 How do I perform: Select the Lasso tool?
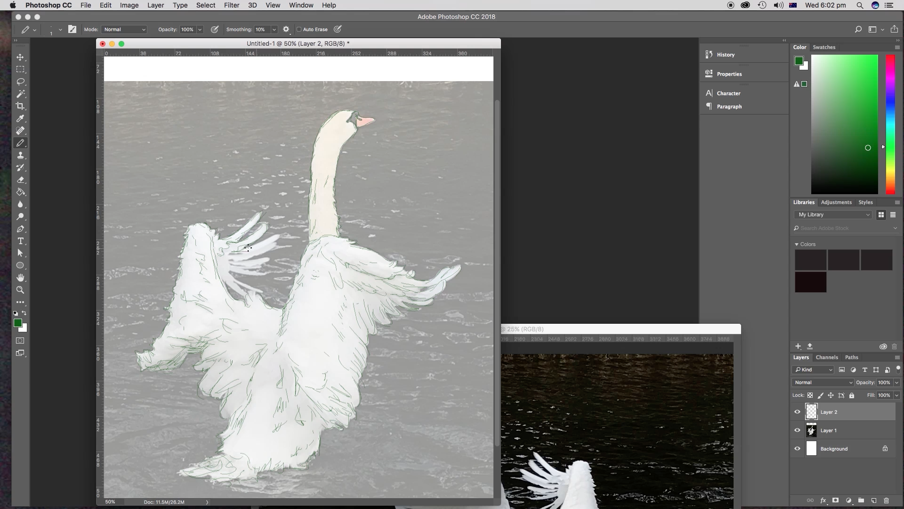[x=20, y=82]
